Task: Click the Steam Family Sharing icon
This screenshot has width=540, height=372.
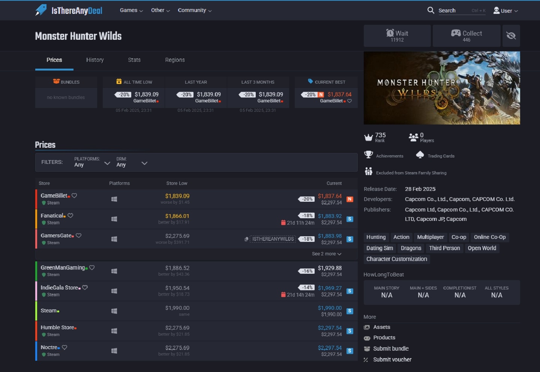Action: tap(369, 171)
